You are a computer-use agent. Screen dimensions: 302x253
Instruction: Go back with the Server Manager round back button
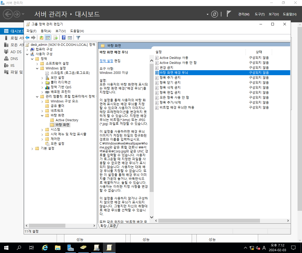point(8,14)
